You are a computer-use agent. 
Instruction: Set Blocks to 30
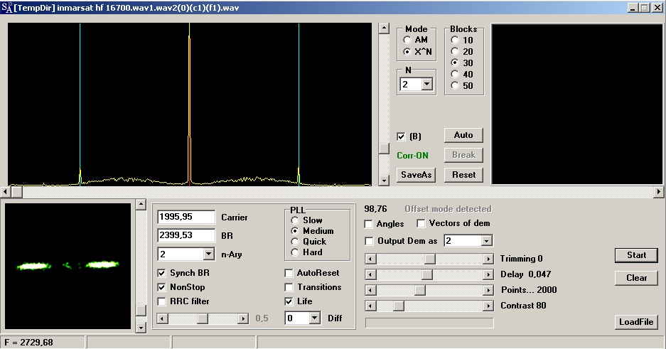(x=455, y=63)
